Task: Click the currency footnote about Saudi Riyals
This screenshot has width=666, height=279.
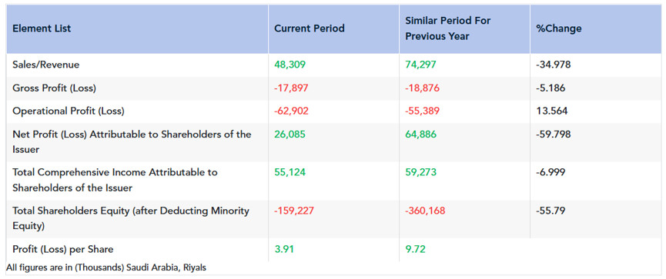Action: coord(106,267)
